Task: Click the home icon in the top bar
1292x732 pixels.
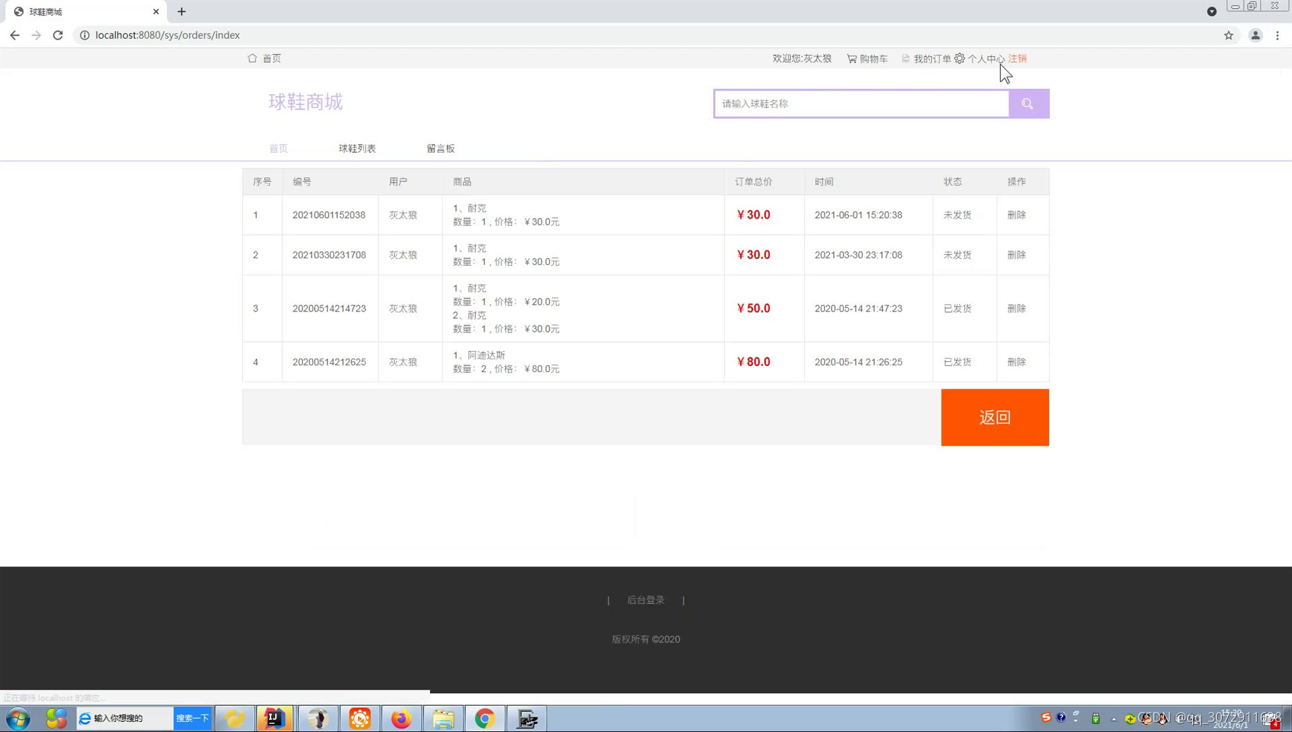Action: click(x=252, y=59)
